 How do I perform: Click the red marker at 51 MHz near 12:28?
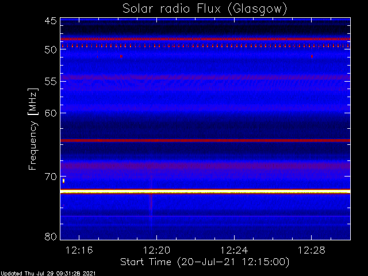(x=312, y=56)
